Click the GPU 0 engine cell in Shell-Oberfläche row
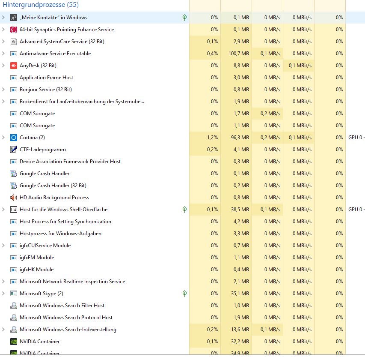The width and height of the screenshot is (365, 357). coord(356,210)
